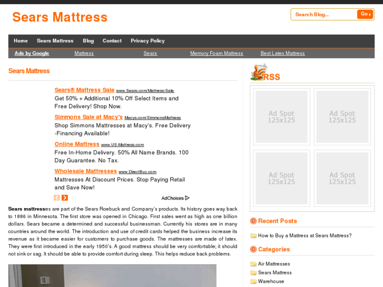Click the first row right Ad Spot
The image size is (383, 287).
(342, 117)
